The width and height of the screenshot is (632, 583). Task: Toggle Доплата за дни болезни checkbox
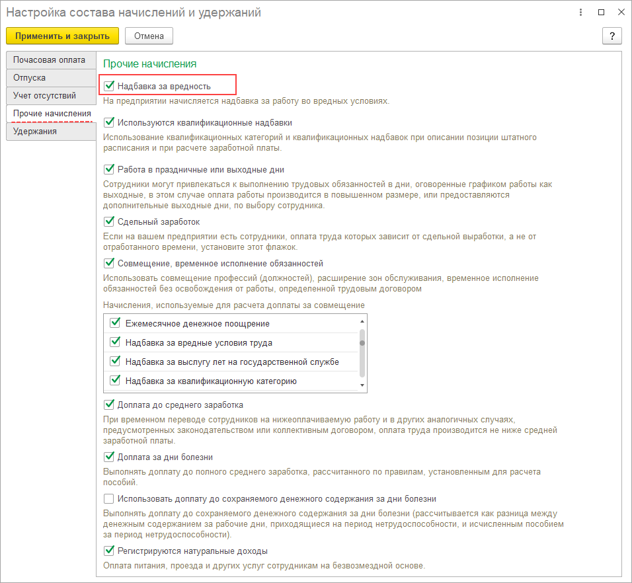pyautogui.click(x=109, y=457)
